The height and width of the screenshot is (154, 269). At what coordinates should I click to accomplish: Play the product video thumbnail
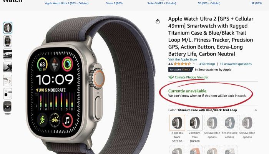coord(8,106)
